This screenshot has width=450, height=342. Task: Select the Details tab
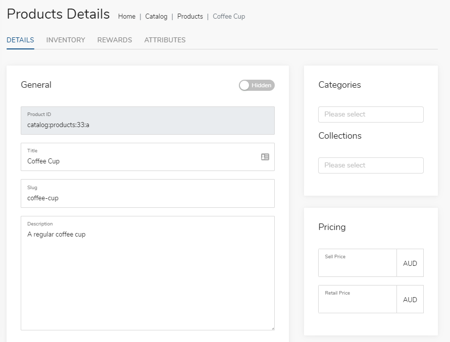pos(20,40)
